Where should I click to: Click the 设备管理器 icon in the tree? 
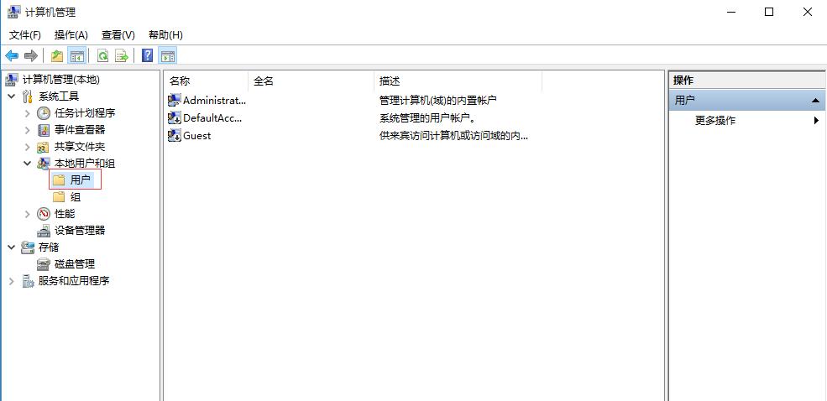44,231
